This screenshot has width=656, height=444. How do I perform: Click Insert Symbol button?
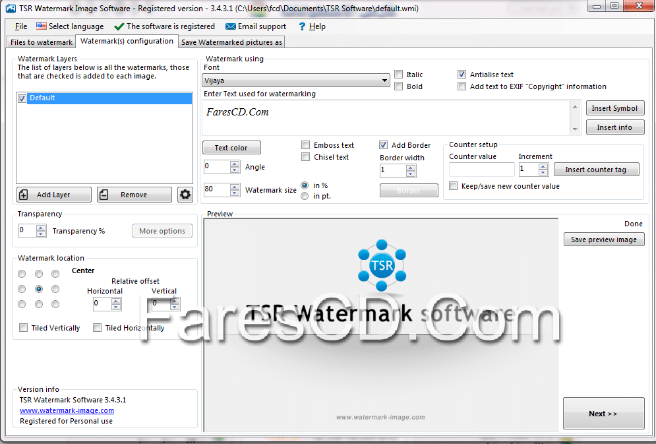pos(614,108)
